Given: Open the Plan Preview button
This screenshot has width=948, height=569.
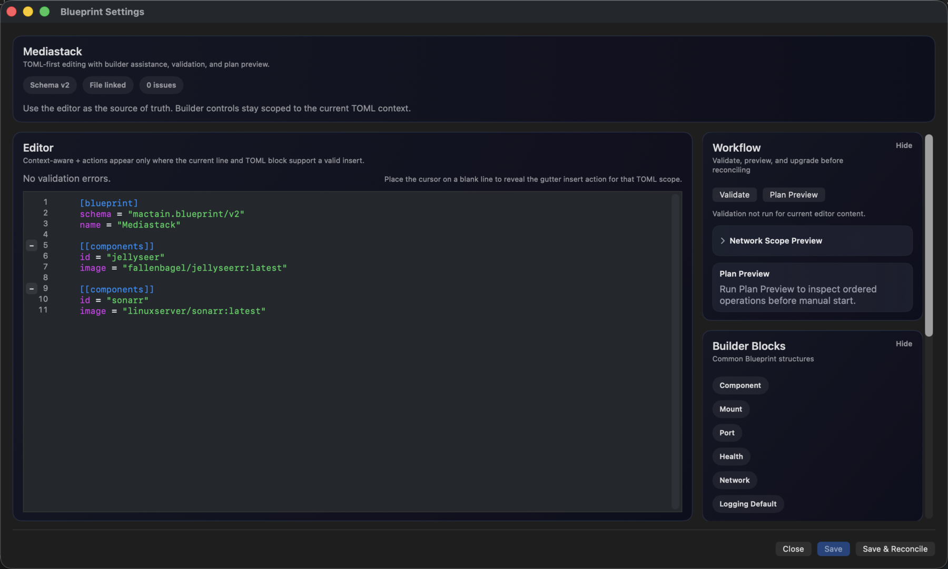Looking at the screenshot, I should click(793, 195).
